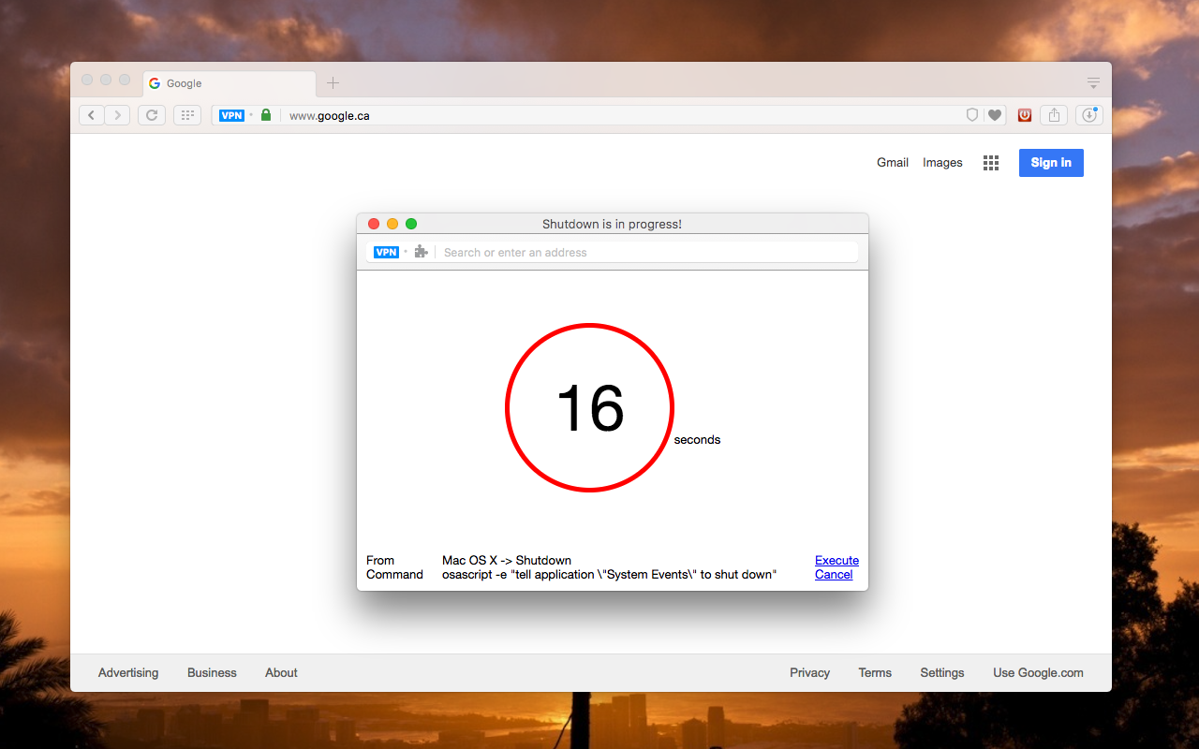The height and width of the screenshot is (749, 1199).
Task: Open the downloads icon in toolbar
Action: 1088,115
